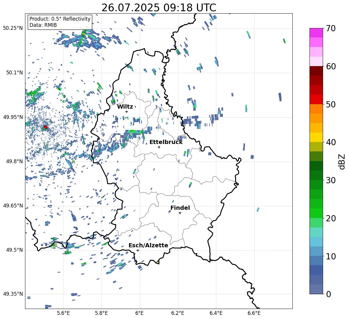349x319 pixels.
Task: Click the colorbar tick label 50
Action: click(x=331, y=104)
